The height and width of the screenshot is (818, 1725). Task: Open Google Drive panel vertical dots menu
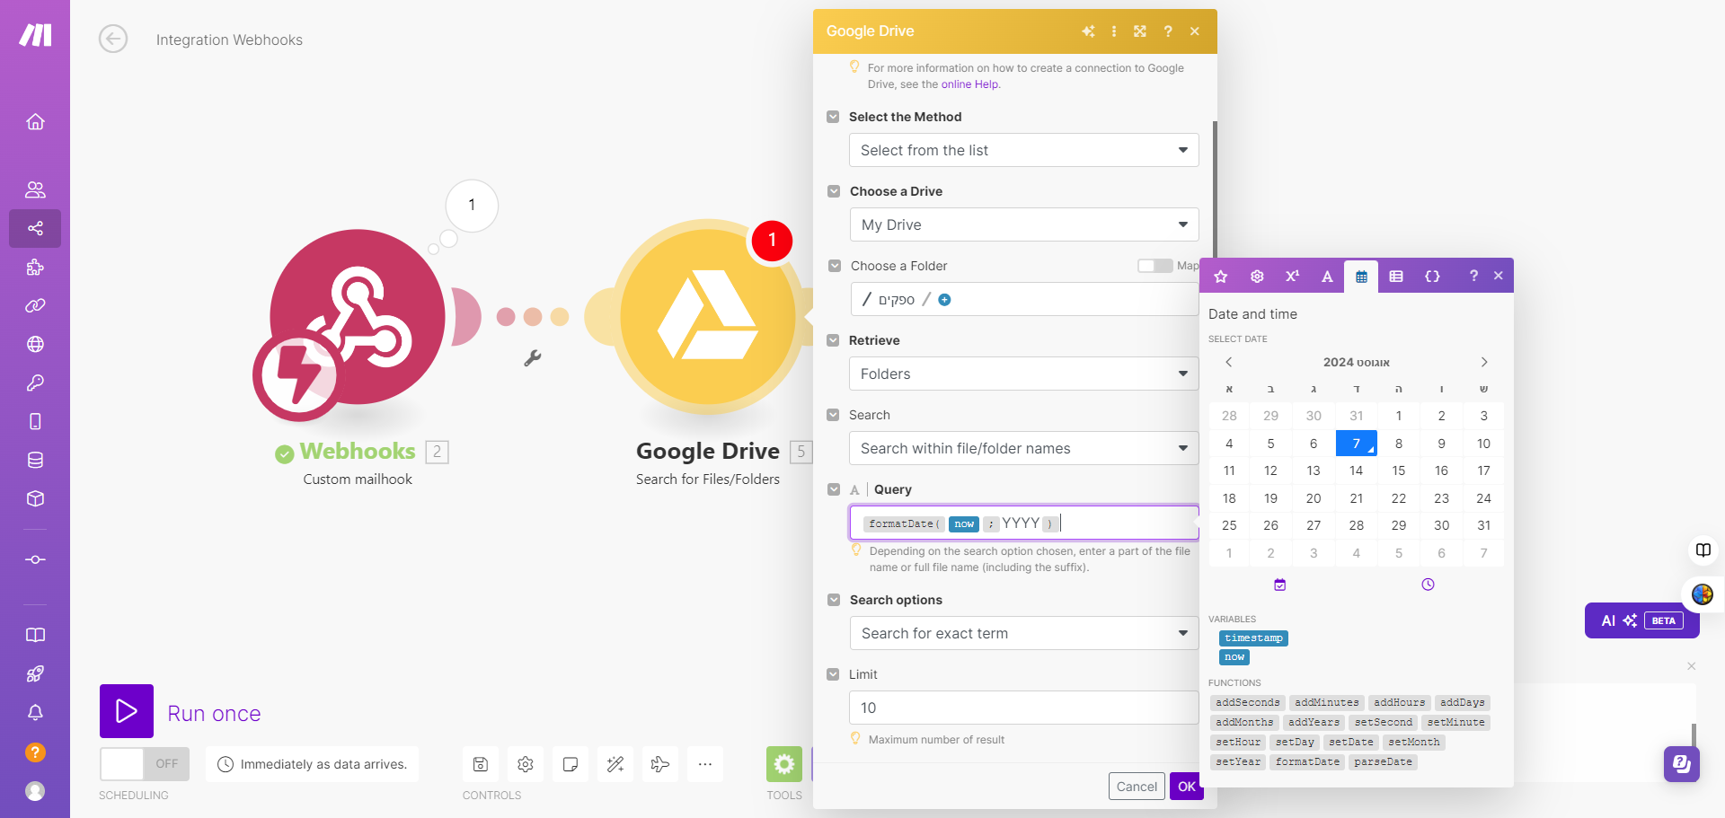[1114, 31]
